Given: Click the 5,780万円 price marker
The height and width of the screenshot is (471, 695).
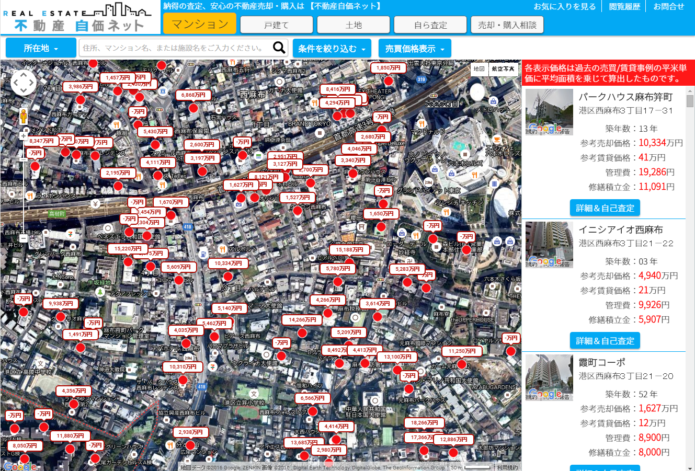Looking at the screenshot, I should coord(338,269).
